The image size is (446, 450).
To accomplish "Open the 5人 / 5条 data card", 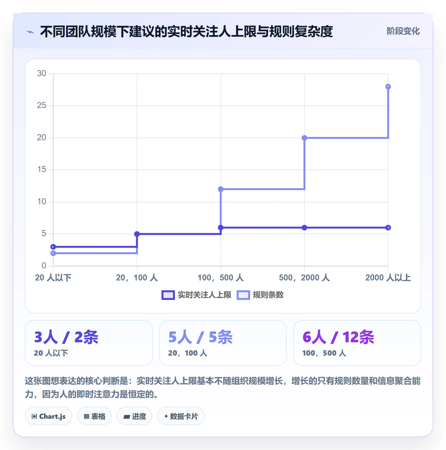I will click(x=223, y=343).
